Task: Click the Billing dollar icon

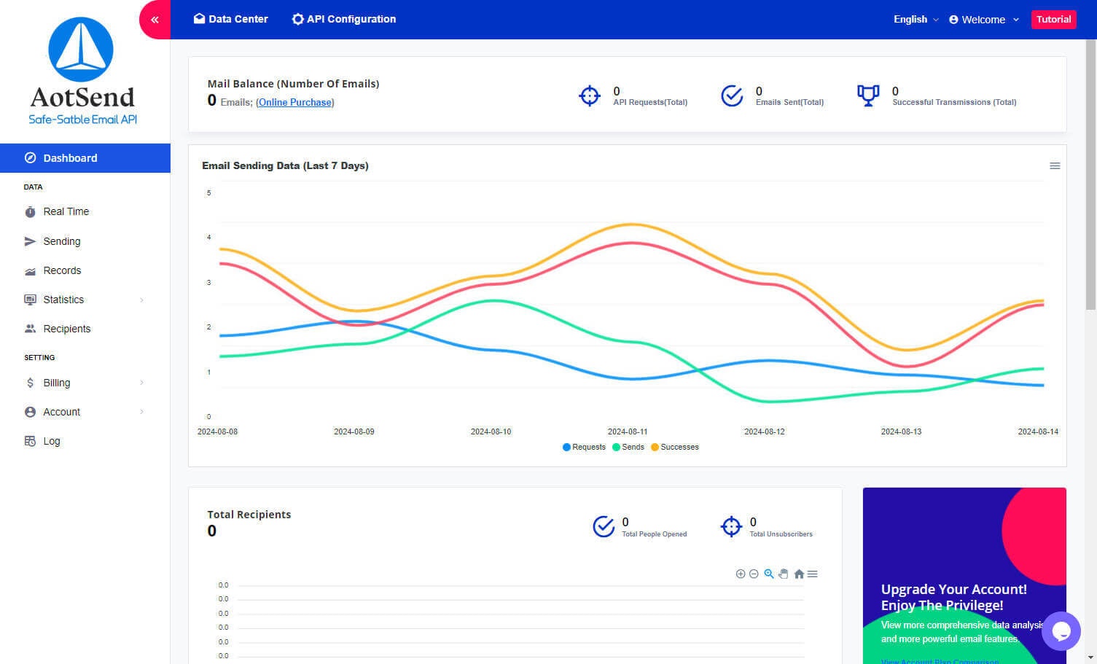Action: pyautogui.click(x=30, y=383)
